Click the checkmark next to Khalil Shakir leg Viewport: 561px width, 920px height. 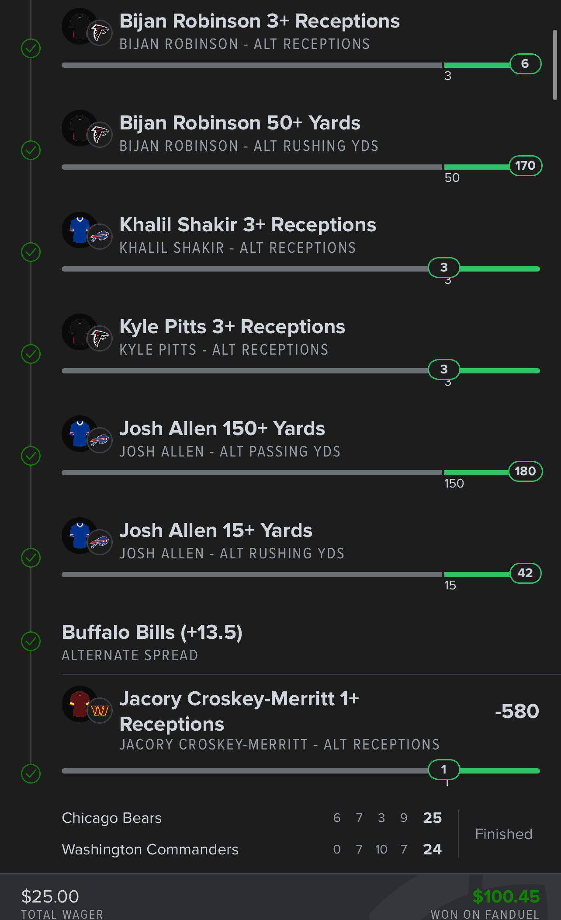[31, 252]
